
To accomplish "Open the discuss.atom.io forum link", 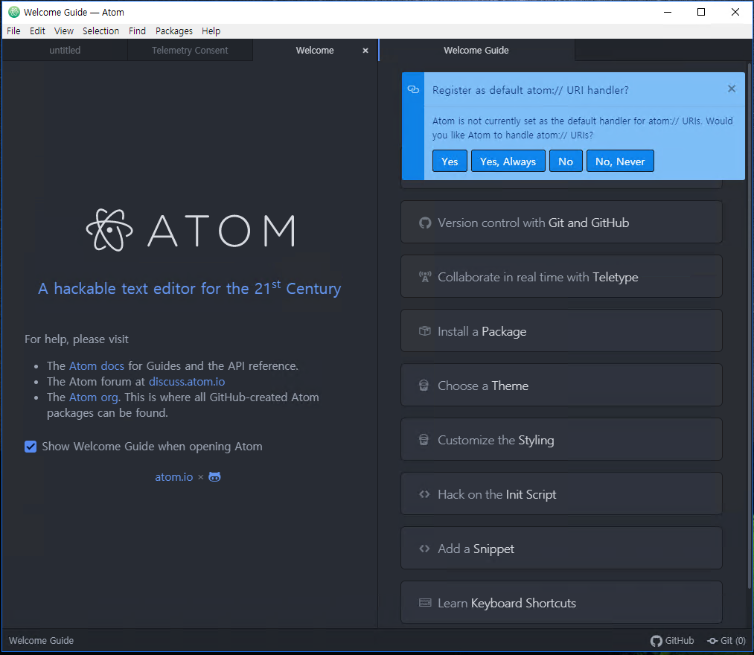I will click(186, 382).
